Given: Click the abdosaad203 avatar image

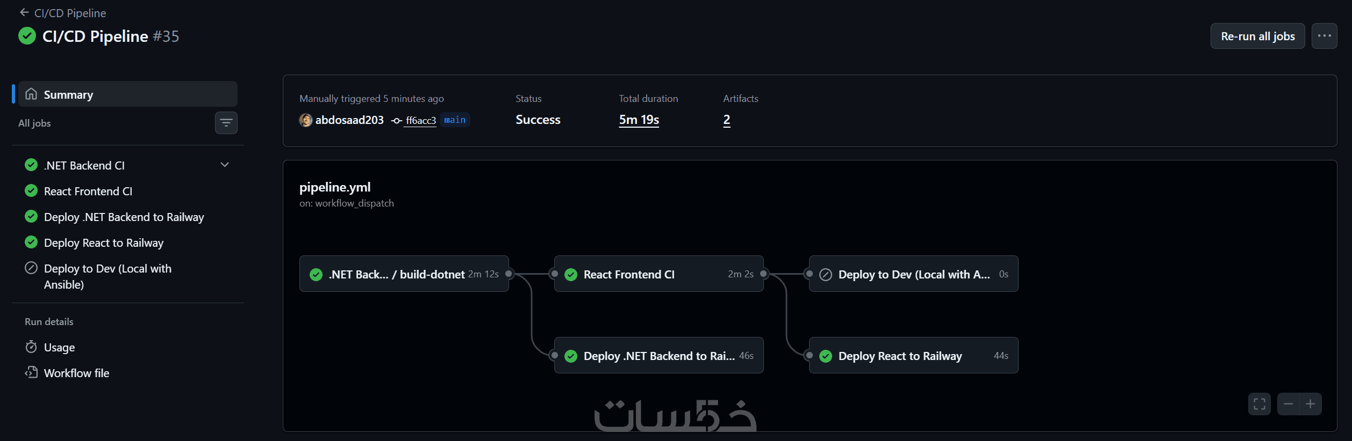Looking at the screenshot, I should 306,120.
